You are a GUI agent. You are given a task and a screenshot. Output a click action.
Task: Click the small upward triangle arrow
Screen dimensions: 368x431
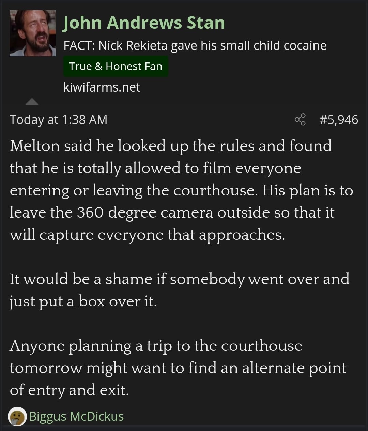[32, 101]
